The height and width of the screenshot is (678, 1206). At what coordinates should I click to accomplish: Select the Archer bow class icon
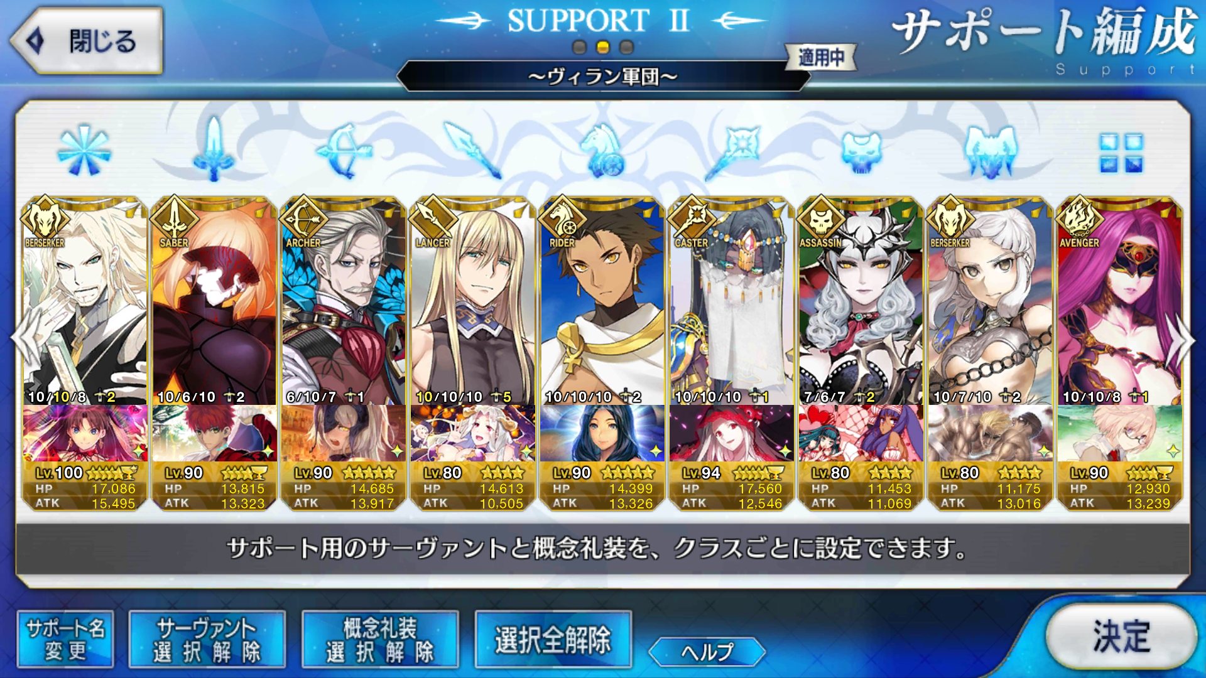344,150
